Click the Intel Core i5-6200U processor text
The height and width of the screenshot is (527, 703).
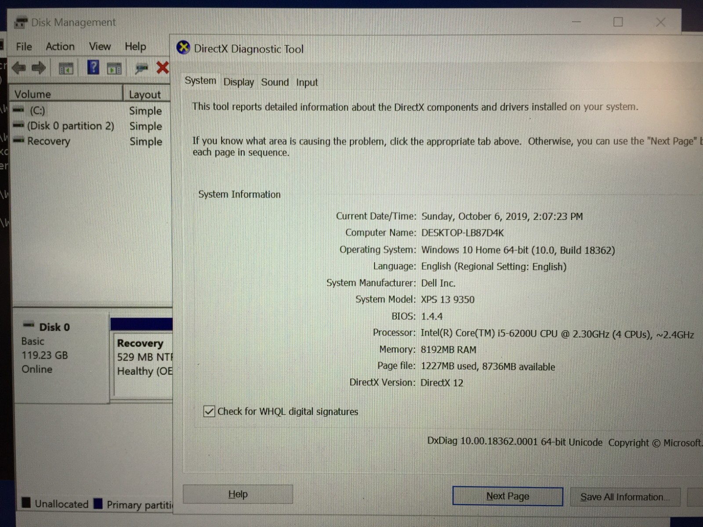[557, 334]
